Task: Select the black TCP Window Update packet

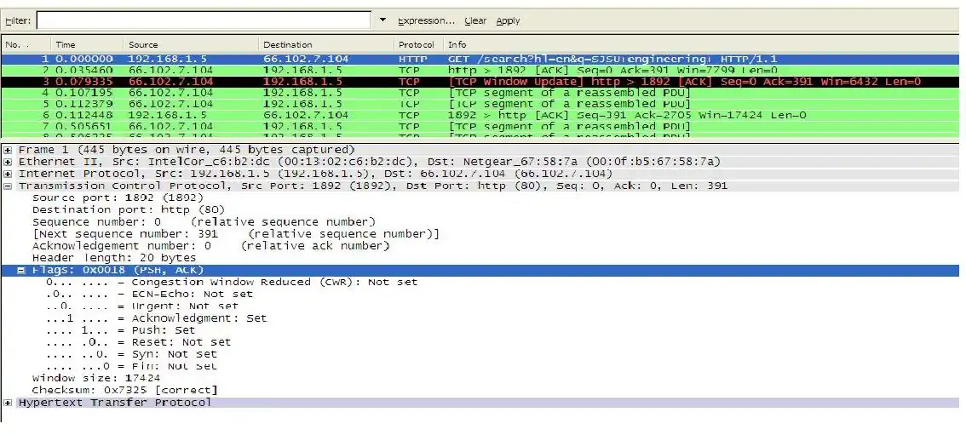Action: point(341,82)
